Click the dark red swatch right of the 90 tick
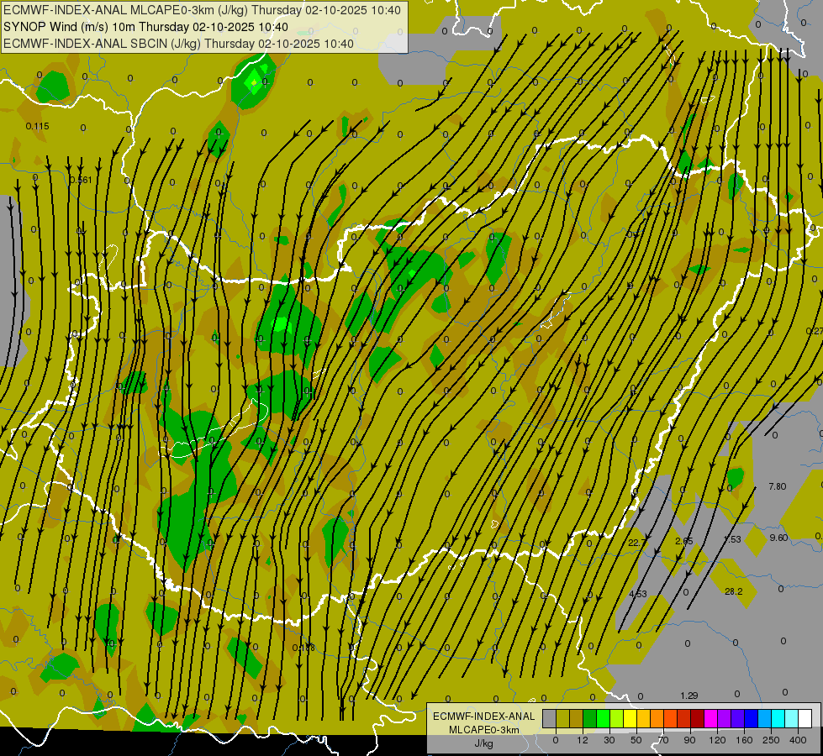Image resolution: width=823 pixels, height=756 pixels. click(x=698, y=718)
